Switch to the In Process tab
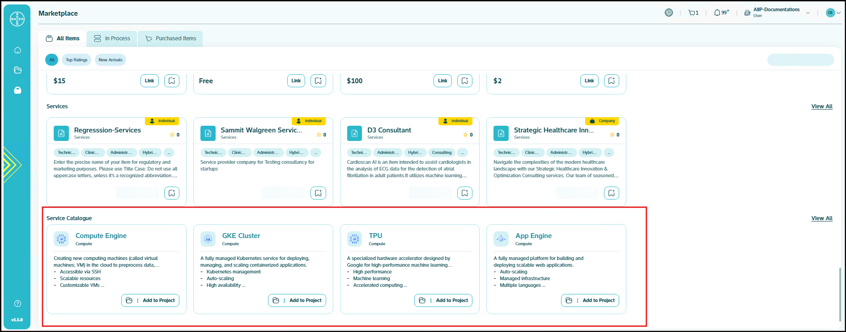This screenshot has height=332, width=846. pyautogui.click(x=112, y=38)
